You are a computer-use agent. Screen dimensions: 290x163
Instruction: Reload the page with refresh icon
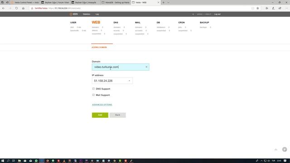click(x=17, y=8)
